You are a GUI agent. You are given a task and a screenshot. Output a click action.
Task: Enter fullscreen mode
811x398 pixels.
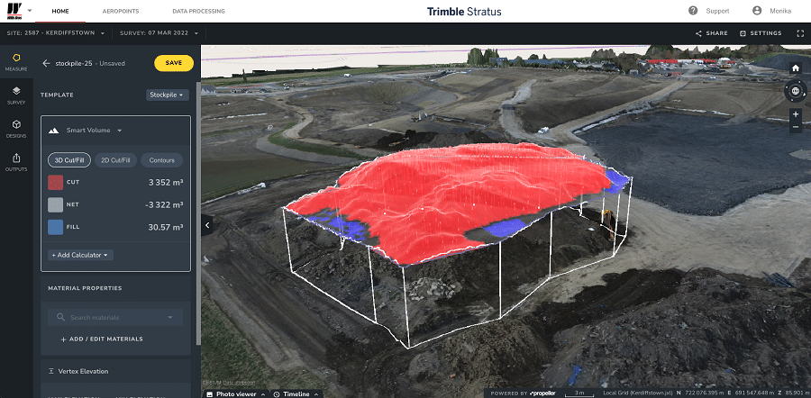coord(799,33)
